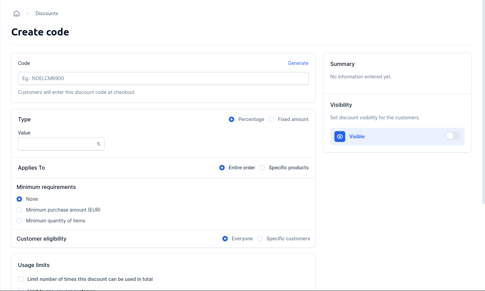Click the back chevron beside Discounts
This screenshot has height=291, width=485.
pyautogui.click(x=27, y=14)
